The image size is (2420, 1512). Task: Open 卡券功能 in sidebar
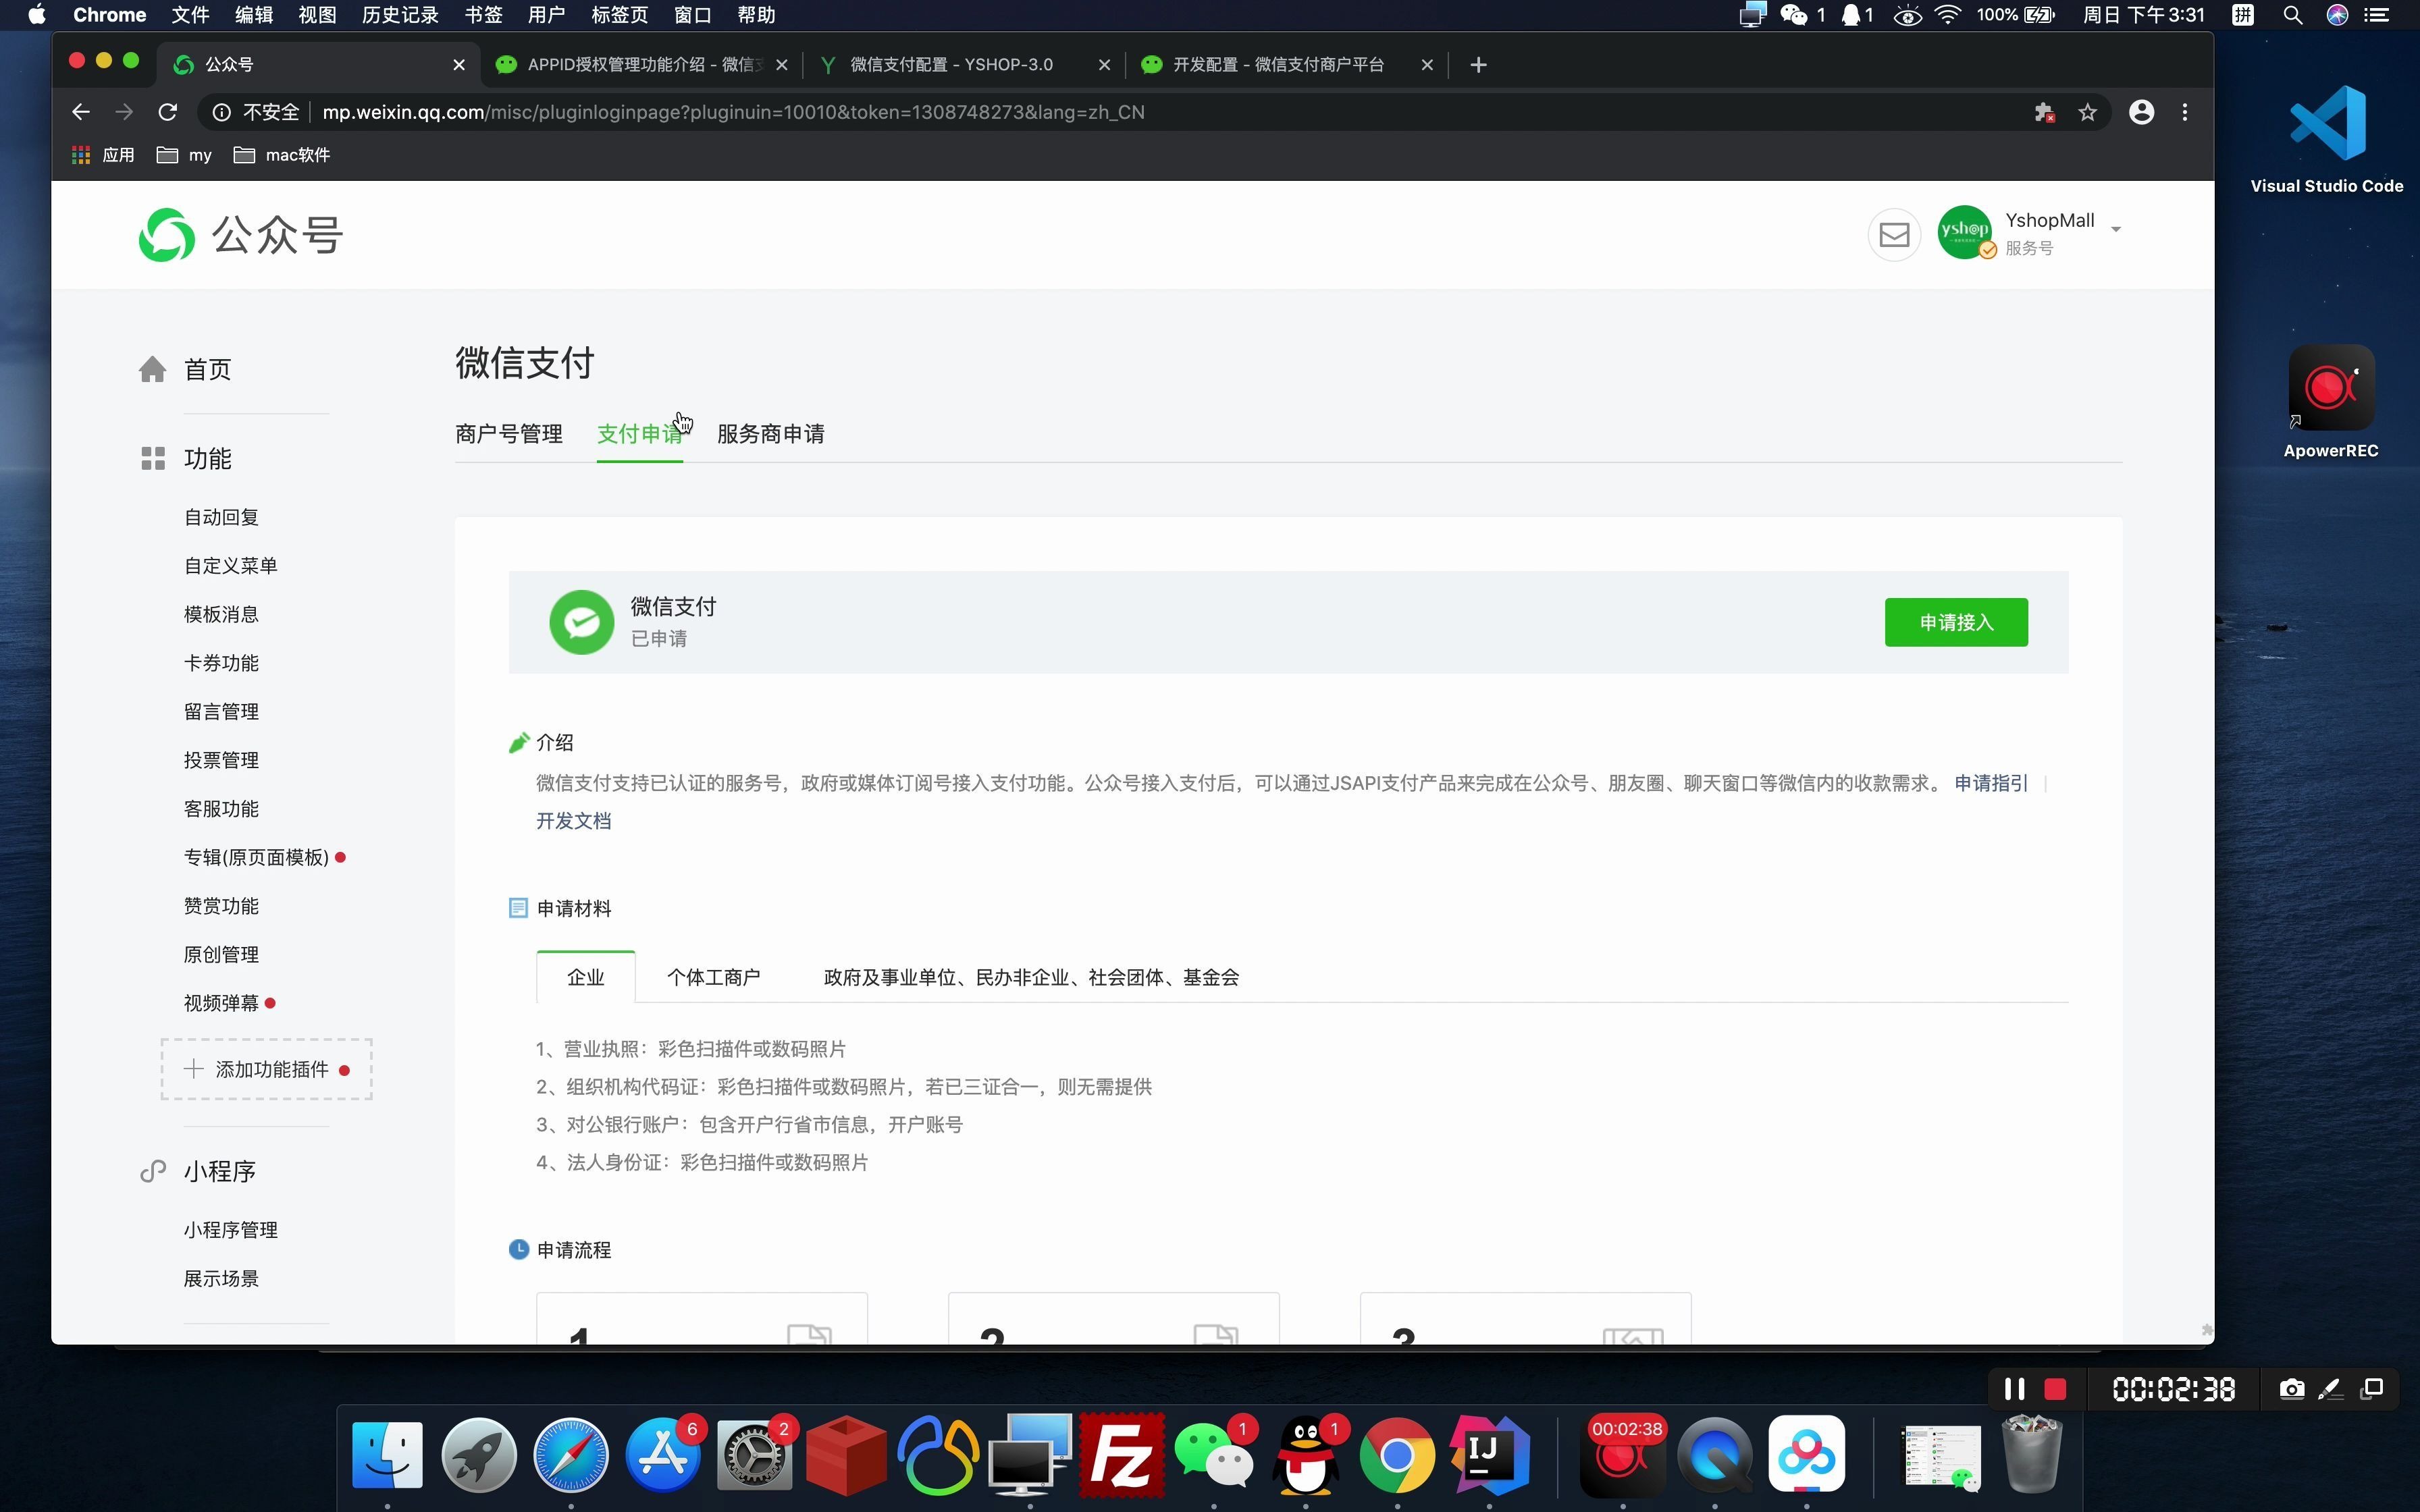point(221,663)
